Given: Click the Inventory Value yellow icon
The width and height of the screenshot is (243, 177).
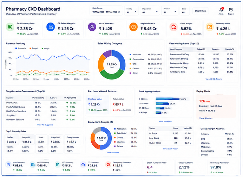Looking at the screenshot, I should click(210, 27).
